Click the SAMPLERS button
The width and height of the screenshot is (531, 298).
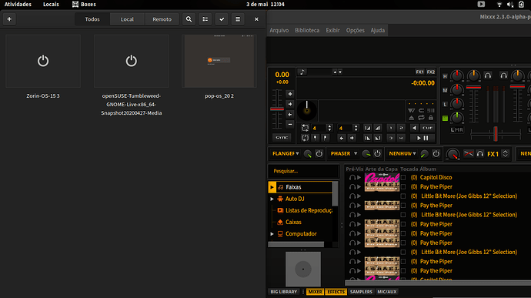pos(361,292)
